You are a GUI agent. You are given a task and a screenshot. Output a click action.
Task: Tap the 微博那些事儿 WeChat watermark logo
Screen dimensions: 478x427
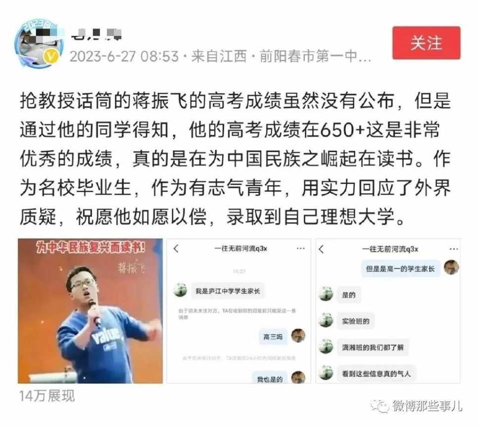[379, 406]
